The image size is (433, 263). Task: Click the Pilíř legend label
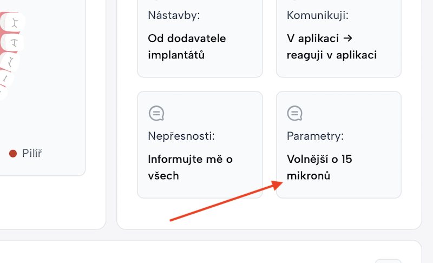click(32, 154)
